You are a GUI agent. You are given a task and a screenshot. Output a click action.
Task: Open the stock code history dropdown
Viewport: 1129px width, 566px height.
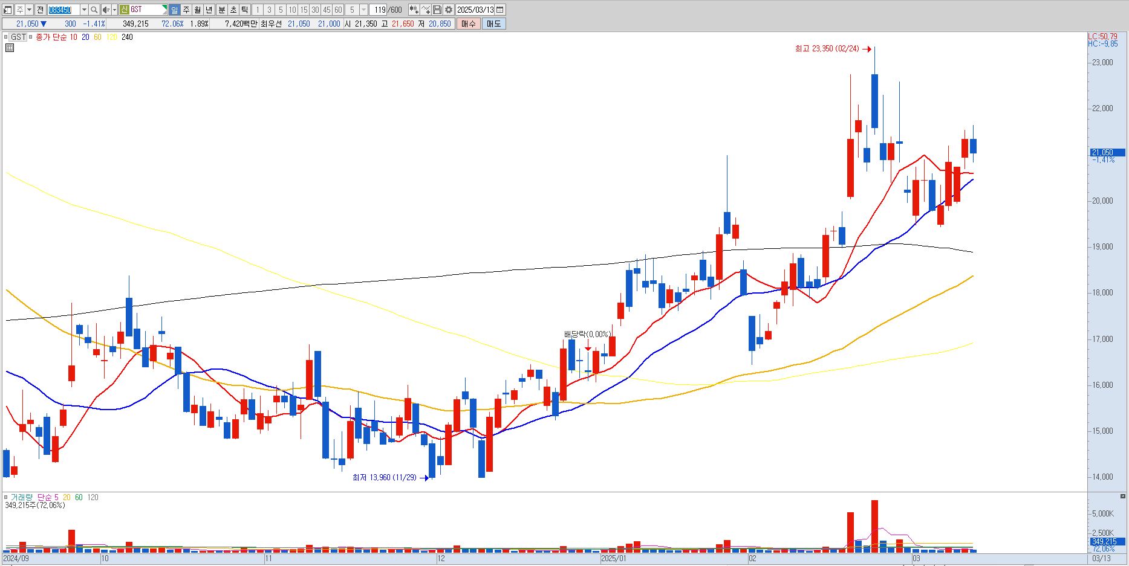pos(84,10)
